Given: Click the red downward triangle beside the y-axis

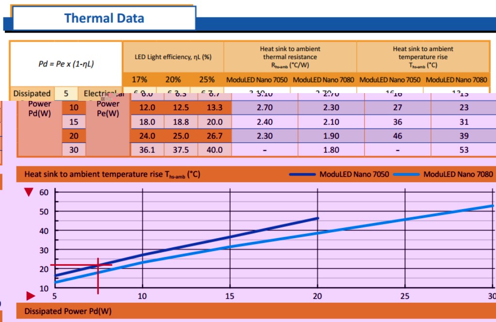Looking at the screenshot, I should pyautogui.click(x=29, y=193).
